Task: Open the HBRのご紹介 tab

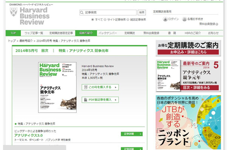Action: pyautogui.click(x=193, y=33)
